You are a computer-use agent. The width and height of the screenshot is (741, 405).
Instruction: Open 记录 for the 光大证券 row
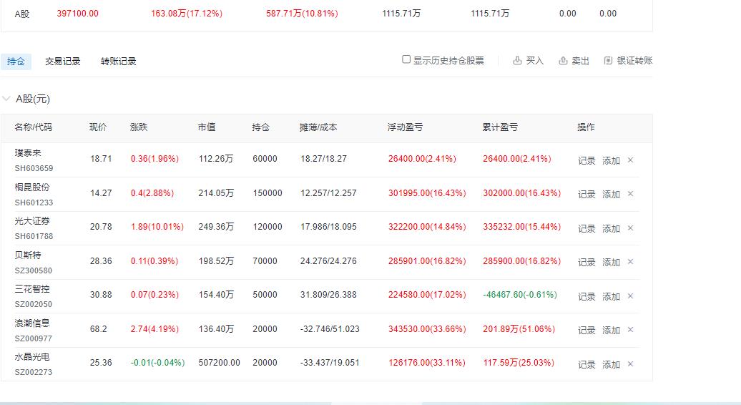[x=587, y=229]
